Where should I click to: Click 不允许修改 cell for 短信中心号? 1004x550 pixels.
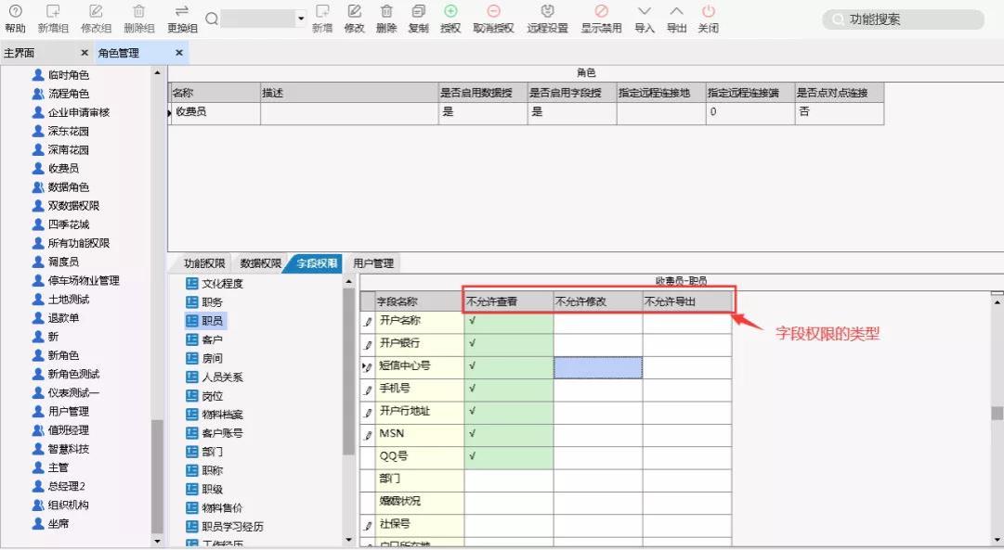(598, 367)
